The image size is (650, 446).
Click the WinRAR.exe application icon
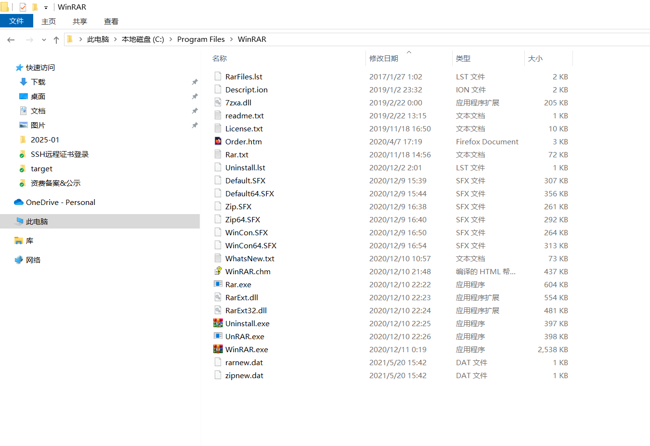[x=218, y=349]
